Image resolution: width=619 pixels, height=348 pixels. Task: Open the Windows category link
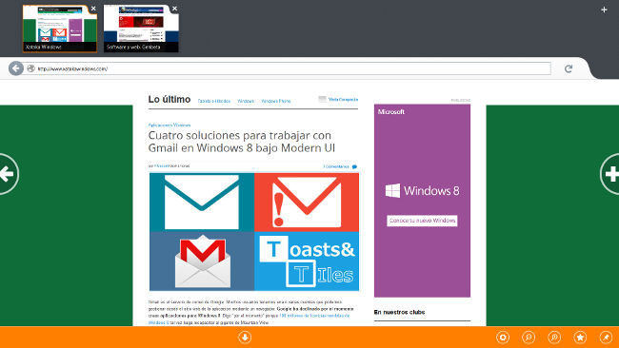point(246,102)
